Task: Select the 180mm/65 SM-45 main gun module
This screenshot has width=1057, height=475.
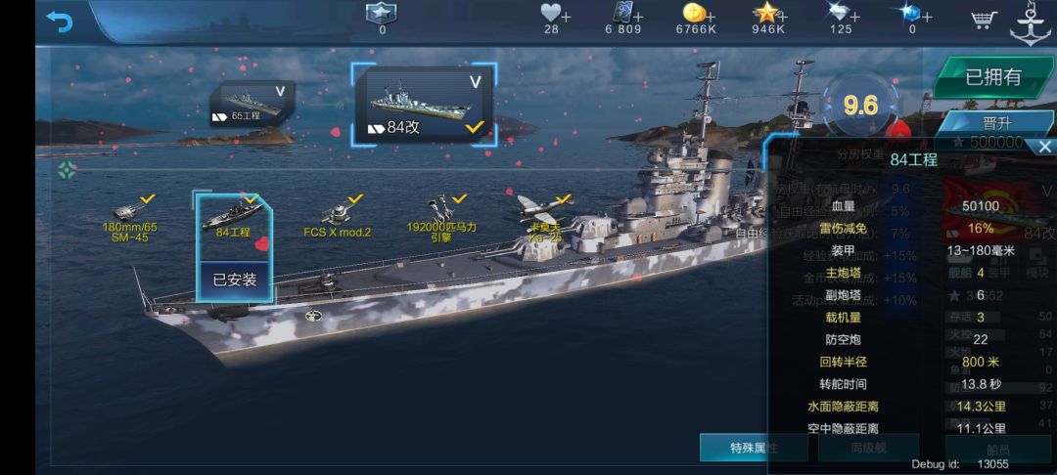Action: coord(129,218)
